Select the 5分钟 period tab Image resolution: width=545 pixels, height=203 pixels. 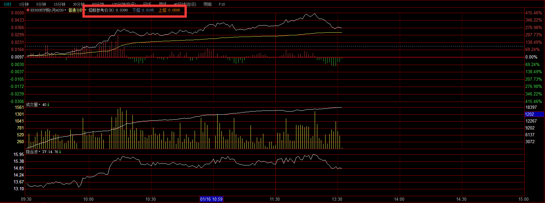41,4
